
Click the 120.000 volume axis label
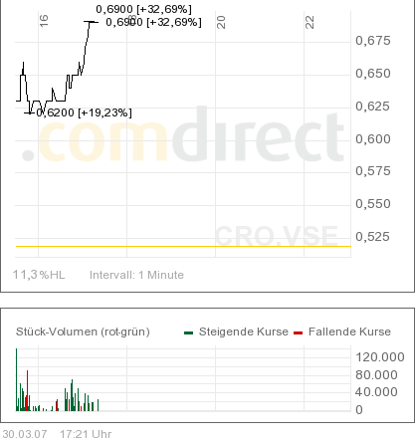[380, 357]
